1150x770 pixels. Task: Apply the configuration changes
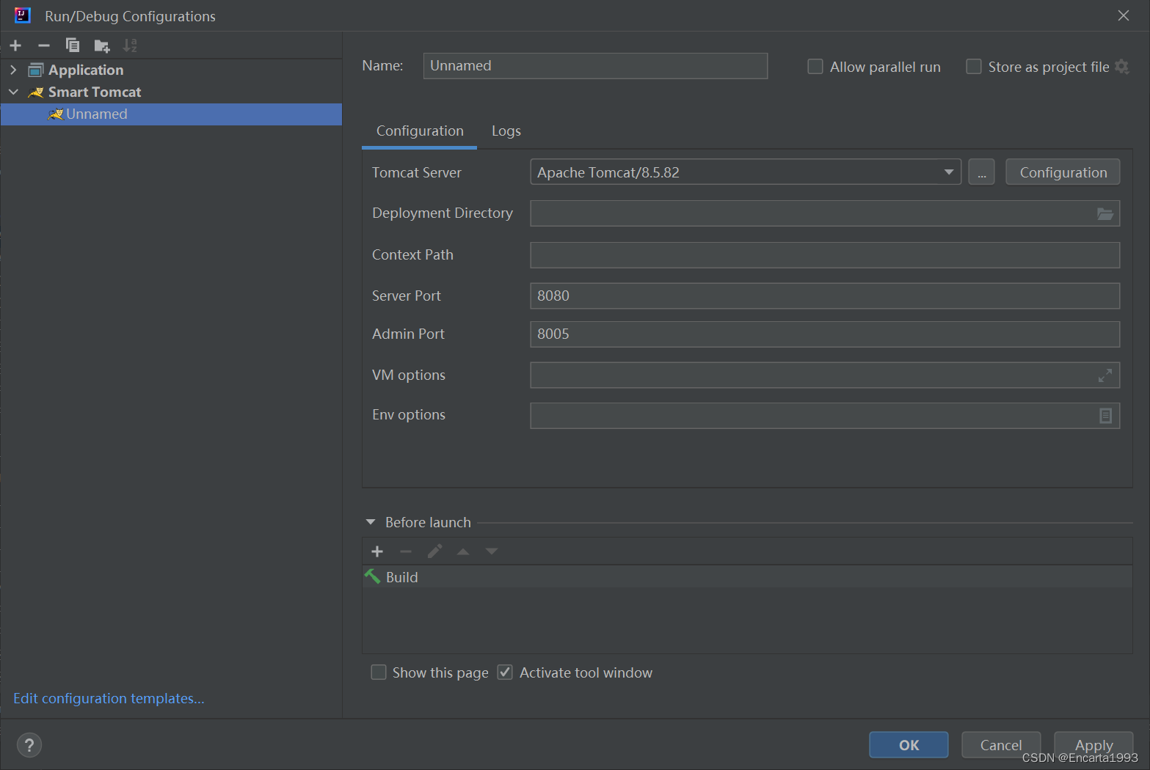(x=1093, y=745)
